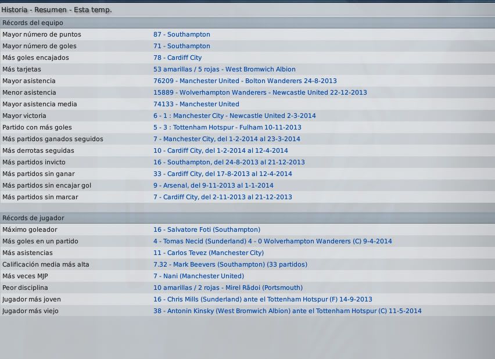Select the 'Mayor asistencia' row label
Viewport: 495px width, 359px height.
28,81
